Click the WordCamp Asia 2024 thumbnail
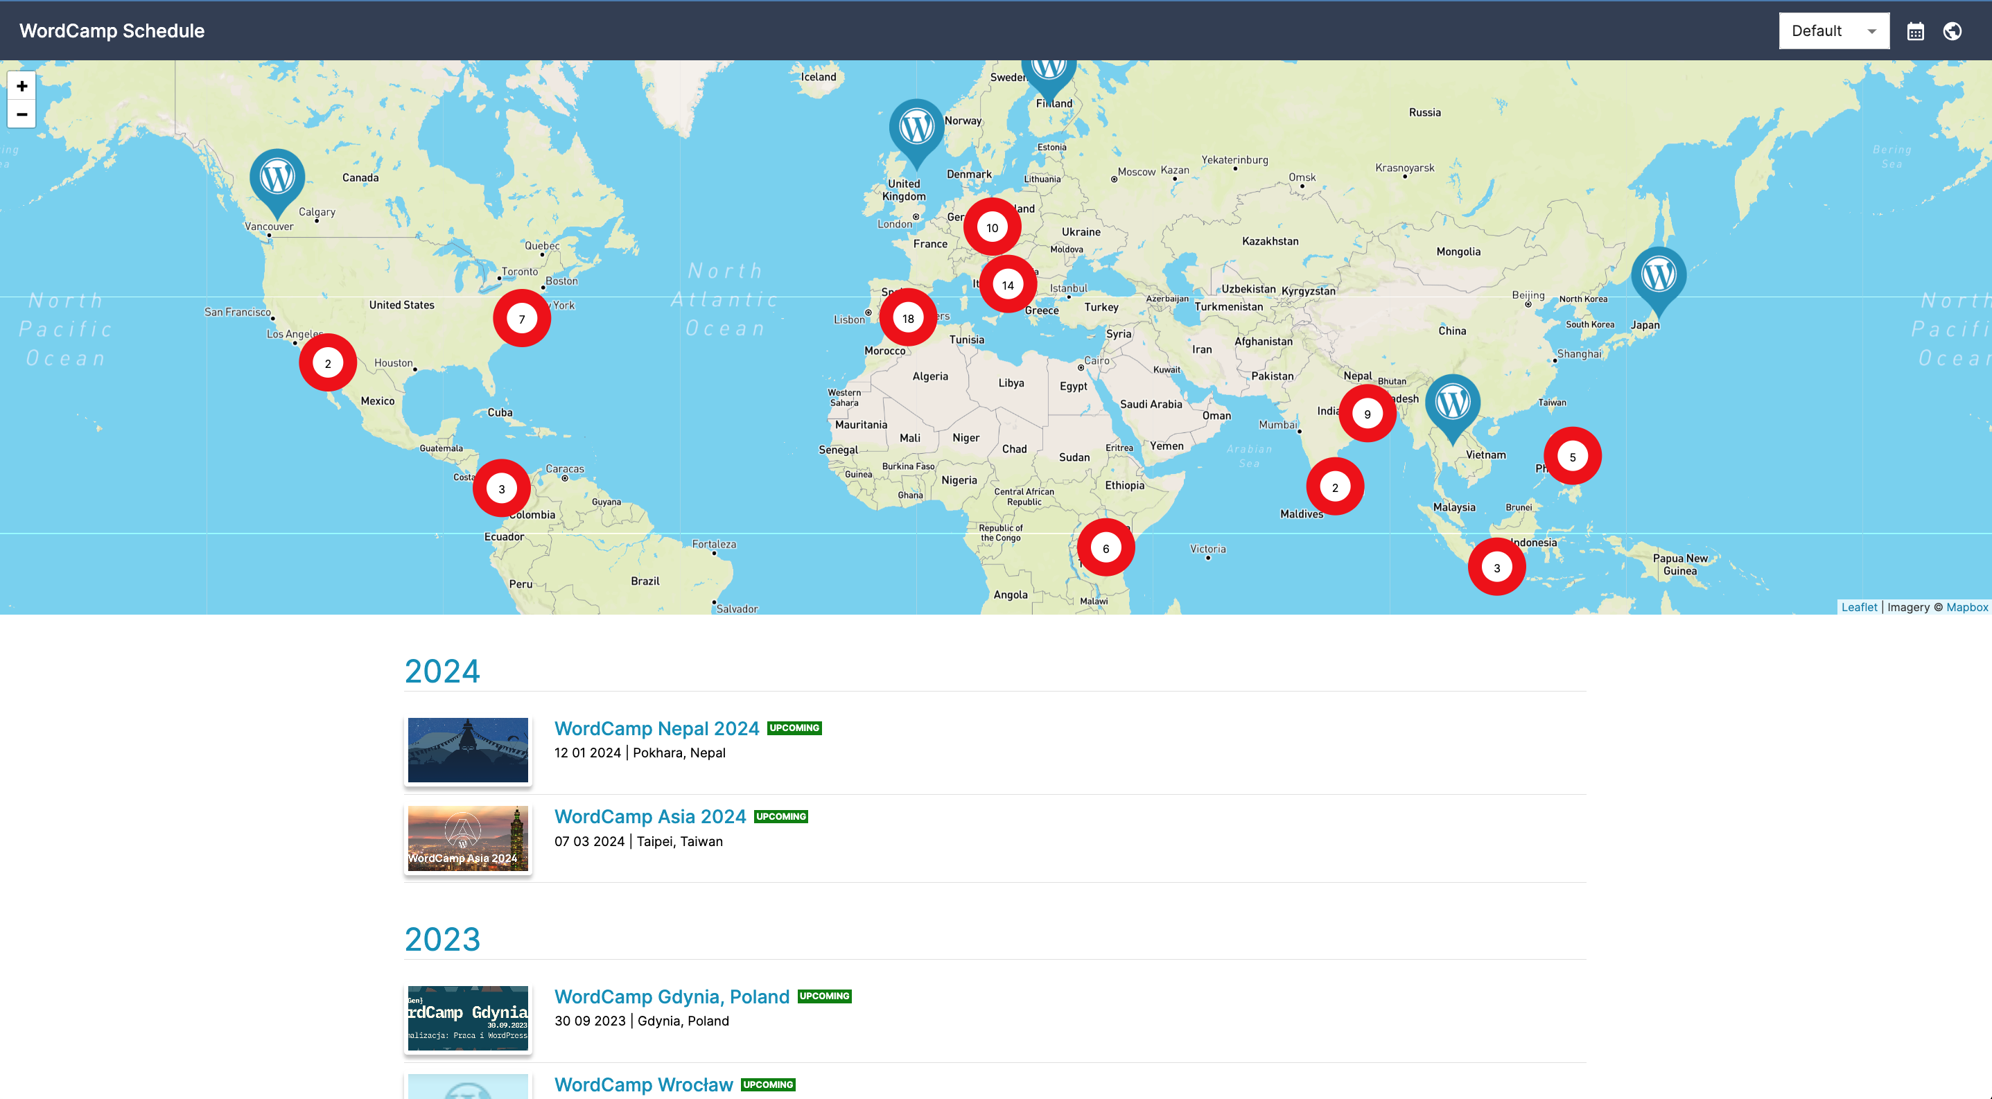This screenshot has height=1099, width=1992. click(x=468, y=838)
